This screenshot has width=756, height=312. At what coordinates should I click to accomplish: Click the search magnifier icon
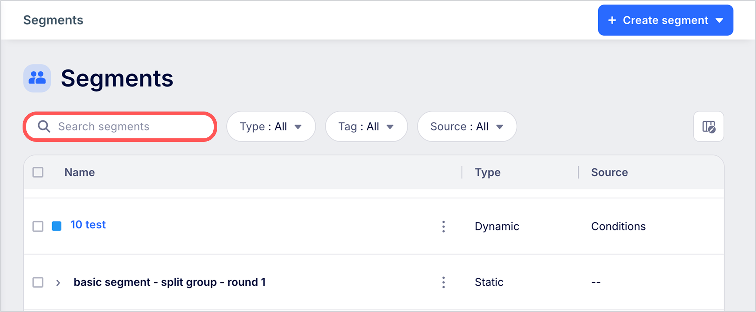tap(44, 126)
